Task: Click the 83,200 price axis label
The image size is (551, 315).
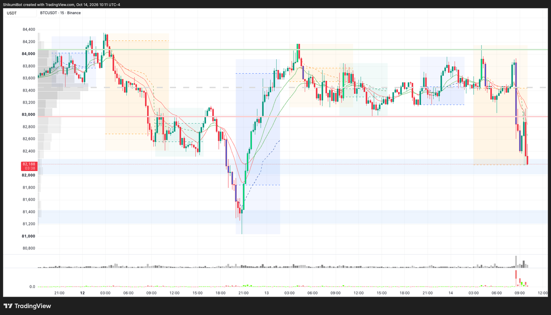Action: coord(28,103)
